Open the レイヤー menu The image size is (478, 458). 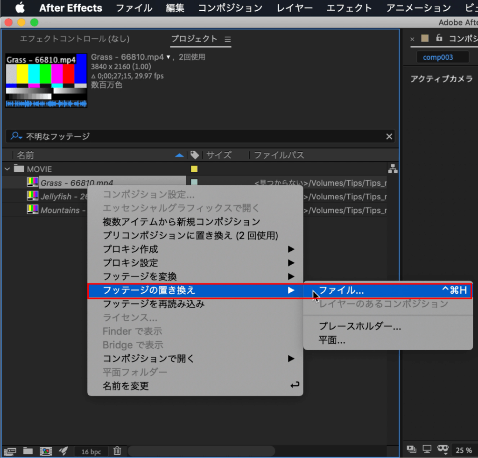[295, 8]
